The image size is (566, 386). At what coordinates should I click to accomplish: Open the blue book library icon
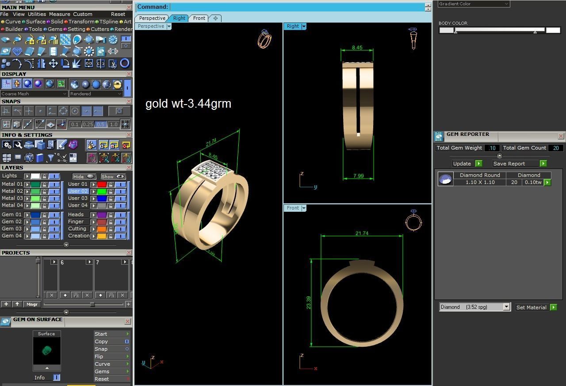[x=40, y=157]
